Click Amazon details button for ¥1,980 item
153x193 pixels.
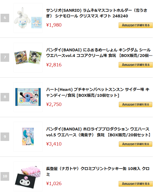coord(135,25)
